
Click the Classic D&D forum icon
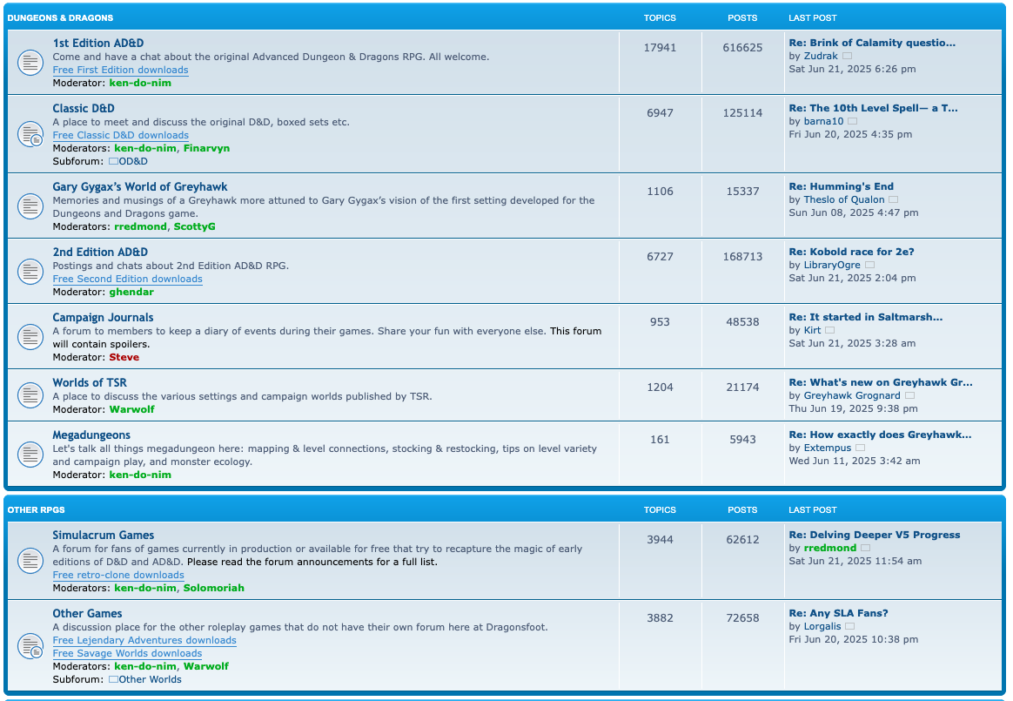pyautogui.click(x=30, y=134)
